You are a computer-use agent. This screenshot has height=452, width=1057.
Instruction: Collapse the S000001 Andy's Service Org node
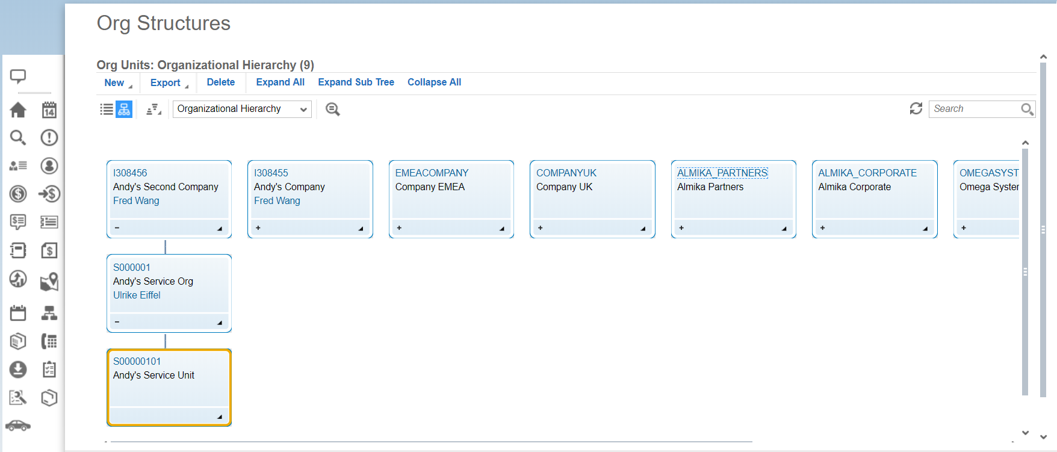(117, 322)
